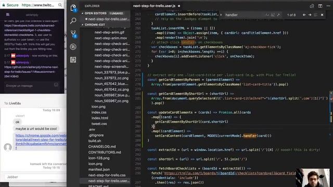Viewport: 333px width, 187px height.
Task: Toggle Match Whole Word in the find widget
Action: tap(273, 15)
